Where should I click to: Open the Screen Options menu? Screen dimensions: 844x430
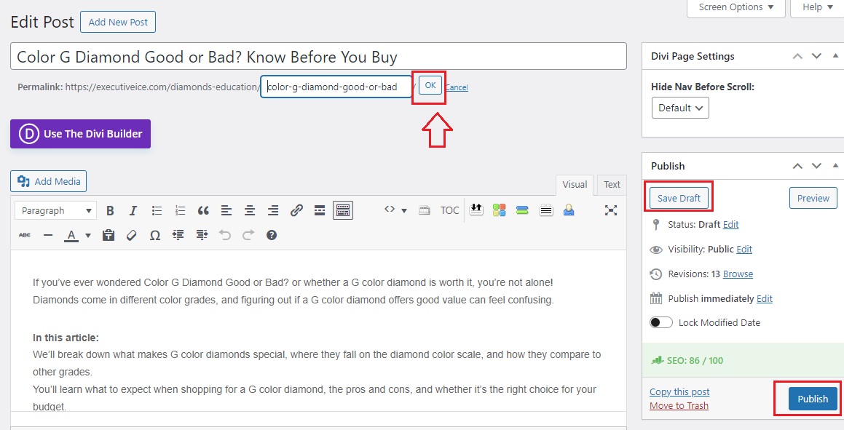pyautogui.click(x=735, y=7)
